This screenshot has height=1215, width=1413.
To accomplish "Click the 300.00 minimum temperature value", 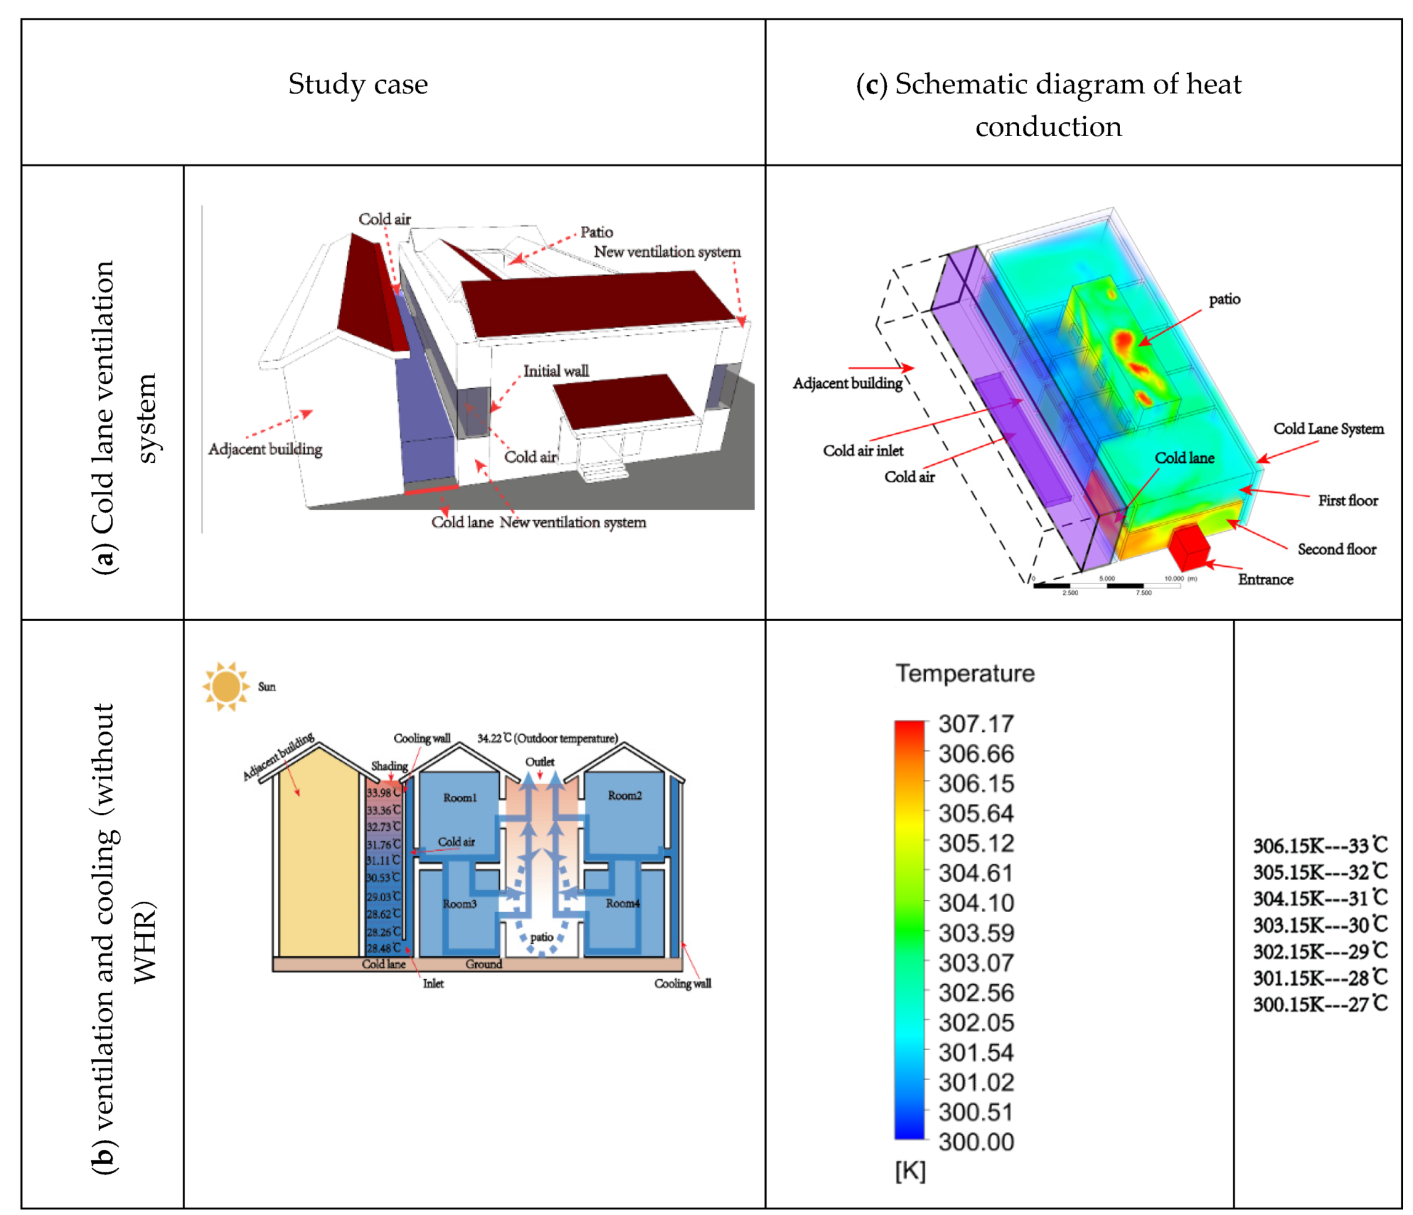I will [x=976, y=1142].
